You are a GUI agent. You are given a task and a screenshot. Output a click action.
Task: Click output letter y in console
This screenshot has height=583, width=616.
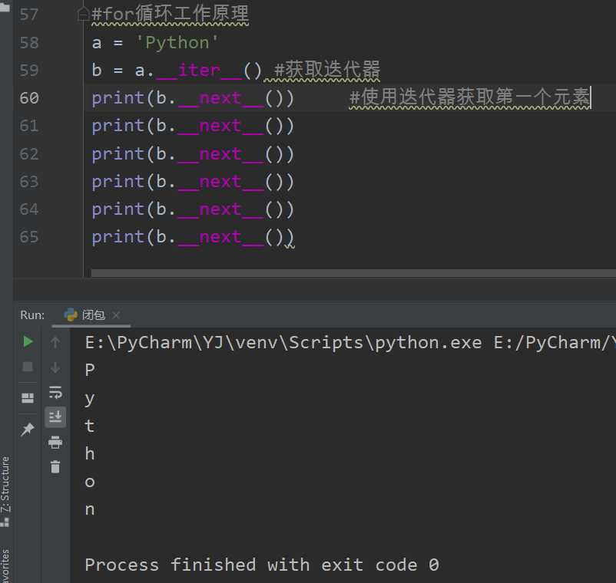(90, 400)
